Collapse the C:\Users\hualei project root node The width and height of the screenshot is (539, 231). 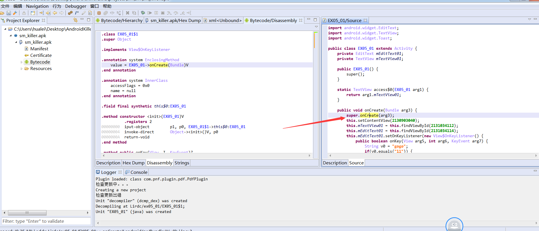coord(5,29)
